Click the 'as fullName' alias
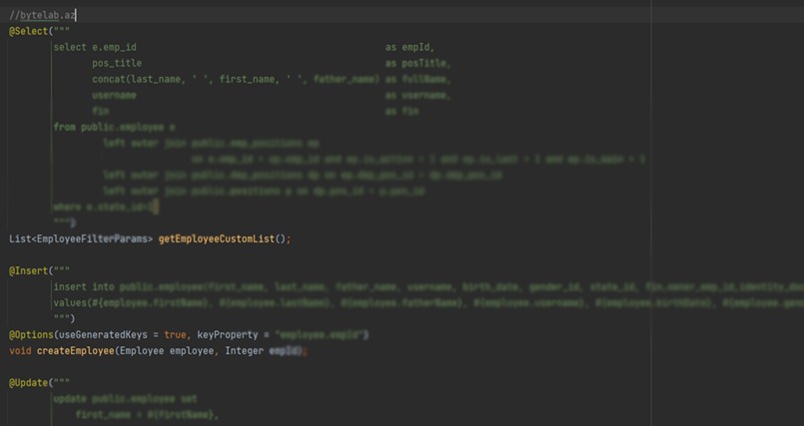 coord(417,79)
